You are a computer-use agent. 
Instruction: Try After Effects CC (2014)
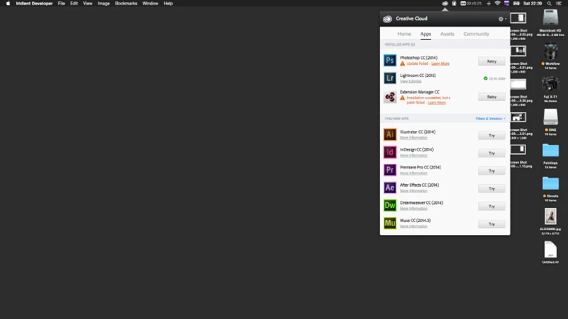492,188
